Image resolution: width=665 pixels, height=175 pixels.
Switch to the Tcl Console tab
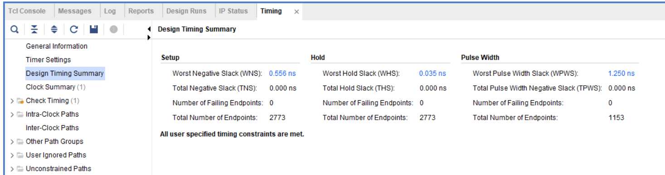pos(27,11)
